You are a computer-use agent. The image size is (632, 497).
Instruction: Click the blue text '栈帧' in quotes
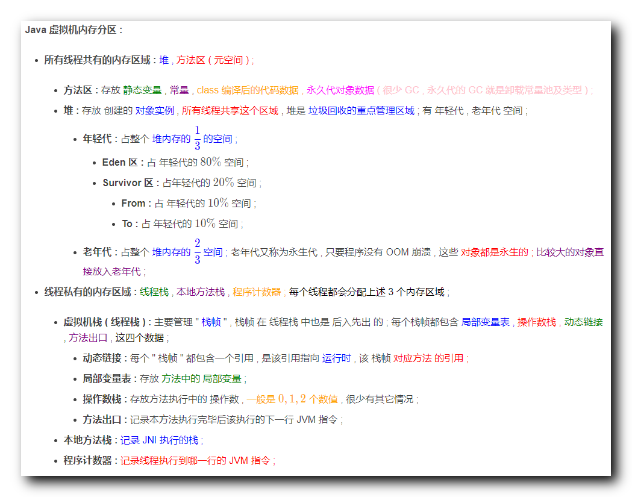[x=211, y=322]
